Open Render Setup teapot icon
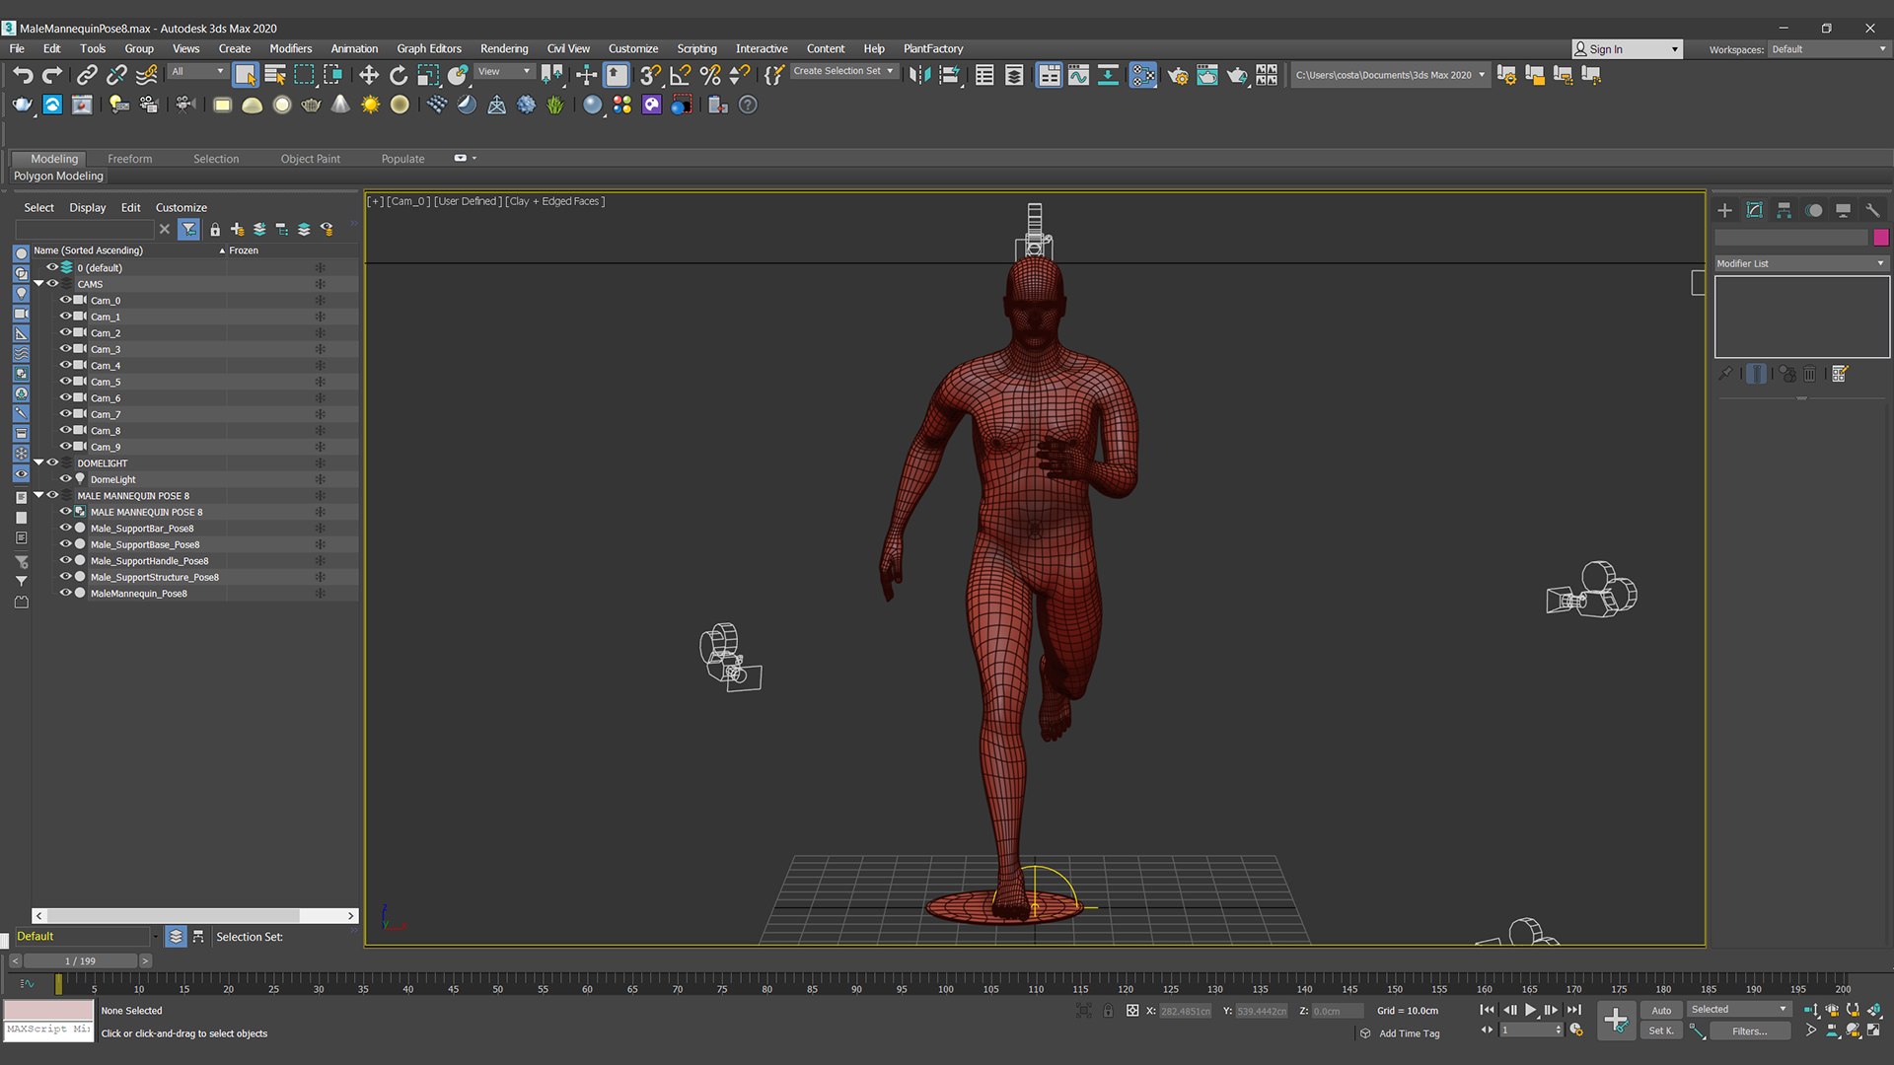This screenshot has width=1894, height=1065. (x=1178, y=75)
